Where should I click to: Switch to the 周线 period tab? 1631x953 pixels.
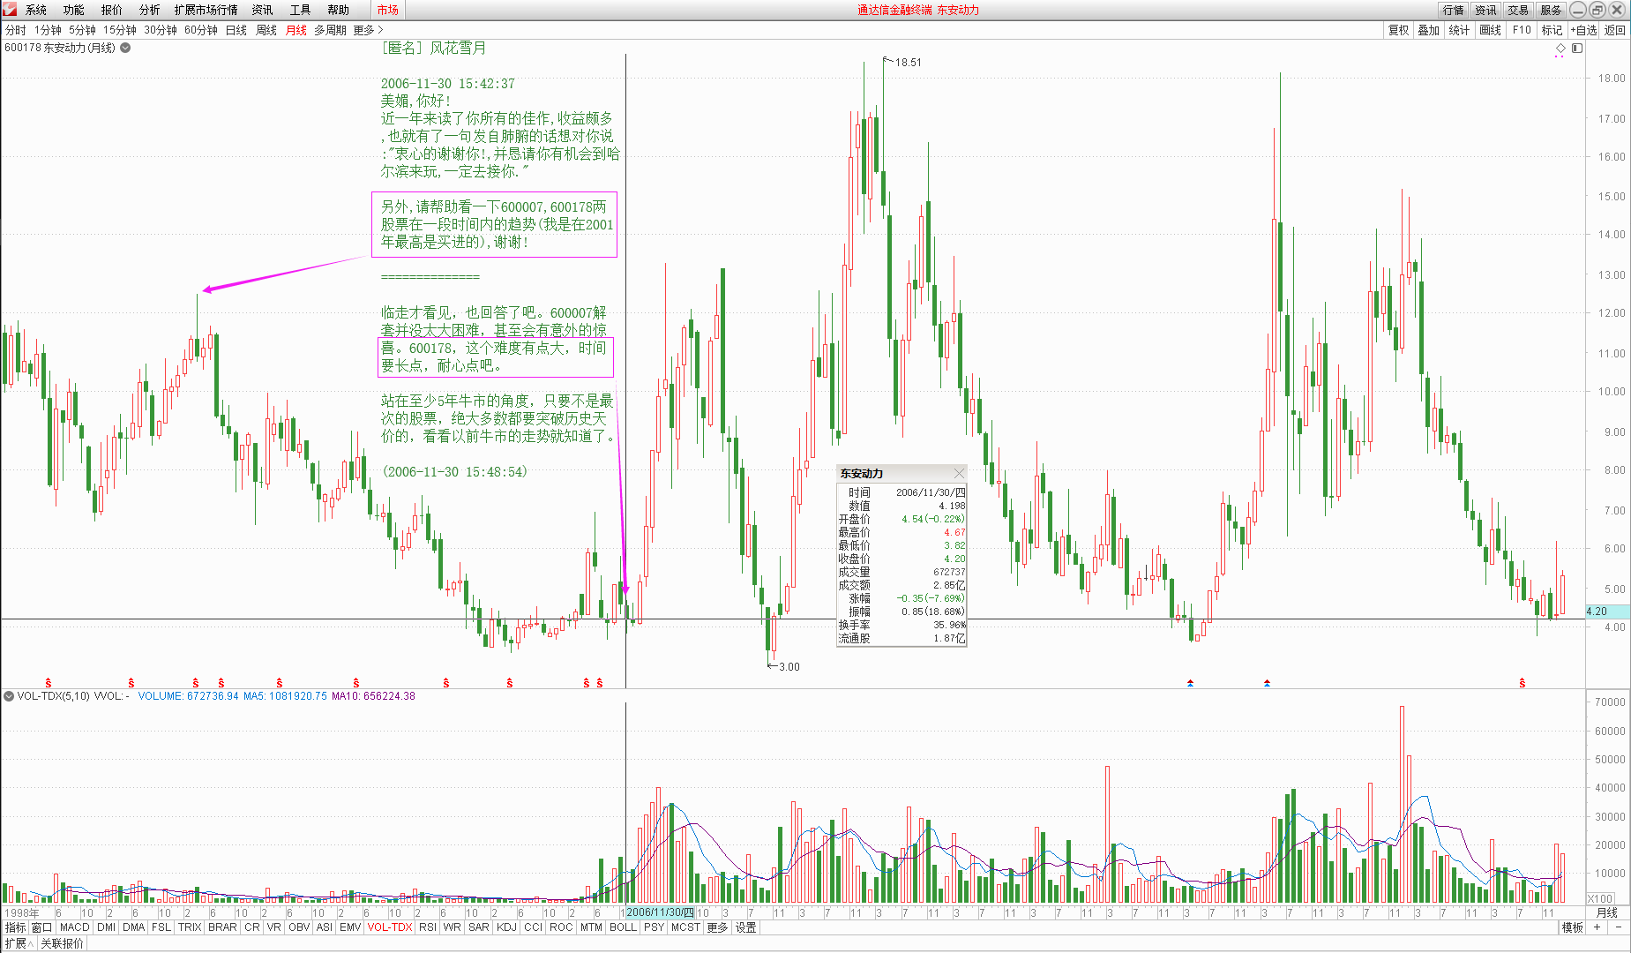tap(266, 30)
